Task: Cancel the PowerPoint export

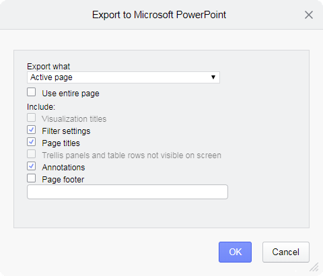Action: click(x=286, y=252)
